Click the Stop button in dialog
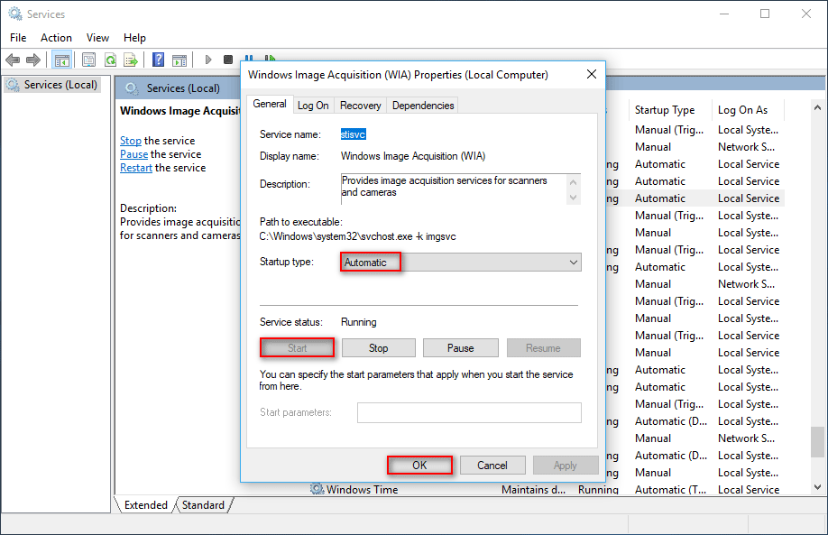The height and width of the screenshot is (535, 828). point(378,348)
